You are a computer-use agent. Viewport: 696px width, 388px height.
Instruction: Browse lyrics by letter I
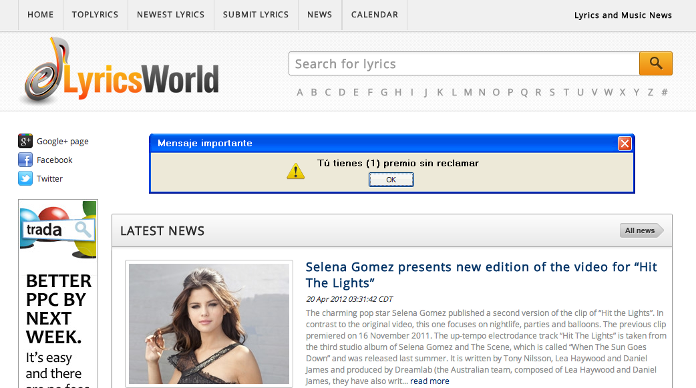[412, 92]
